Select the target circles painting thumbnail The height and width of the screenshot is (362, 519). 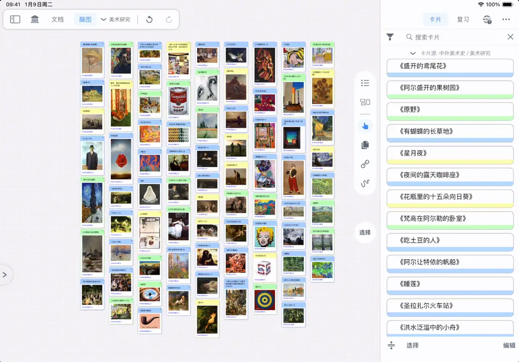(x=265, y=299)
